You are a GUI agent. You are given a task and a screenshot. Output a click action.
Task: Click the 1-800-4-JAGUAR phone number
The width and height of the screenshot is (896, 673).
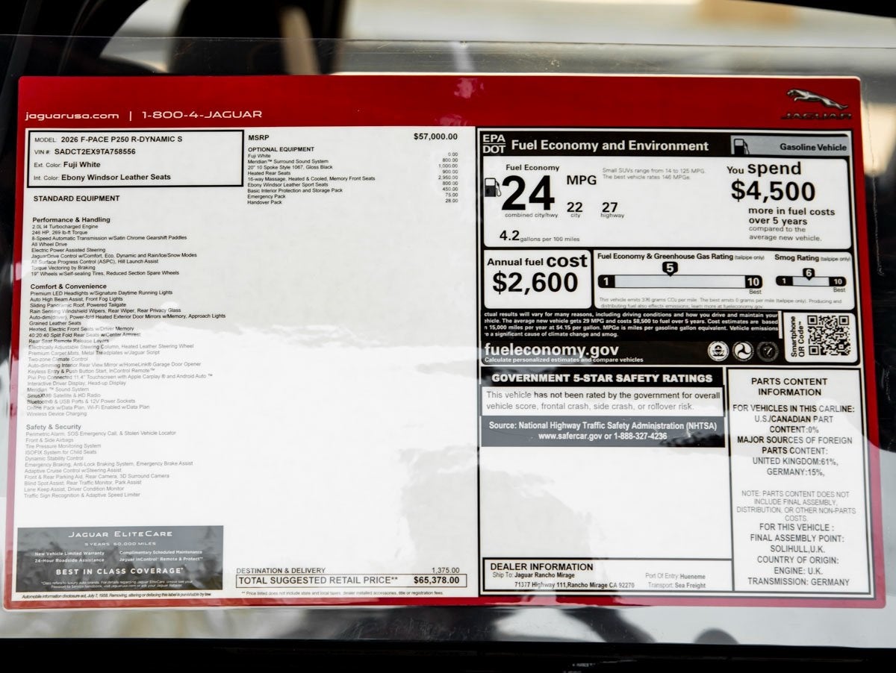[x=202, y=115]
